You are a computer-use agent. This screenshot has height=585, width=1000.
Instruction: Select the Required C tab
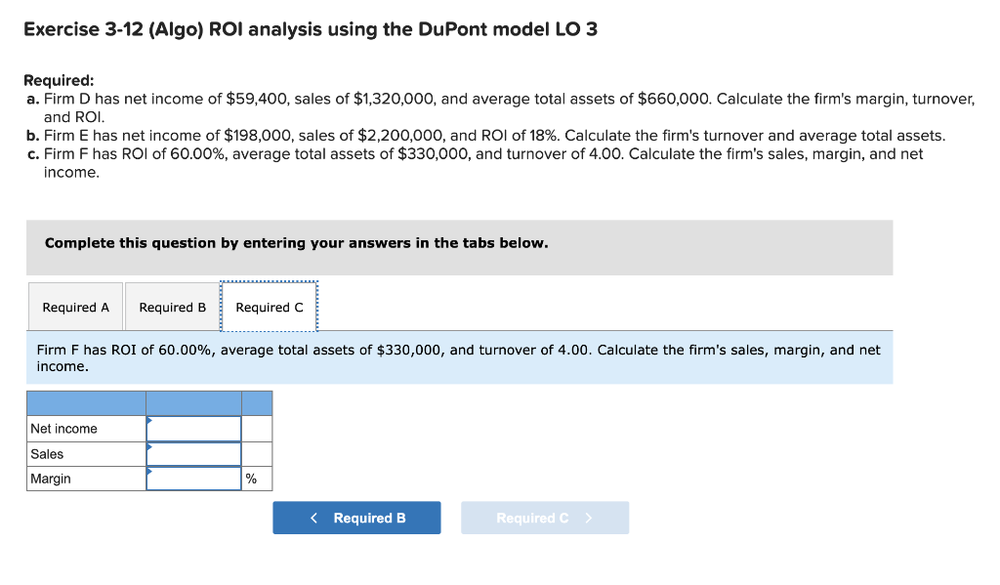tap(270, 306)
